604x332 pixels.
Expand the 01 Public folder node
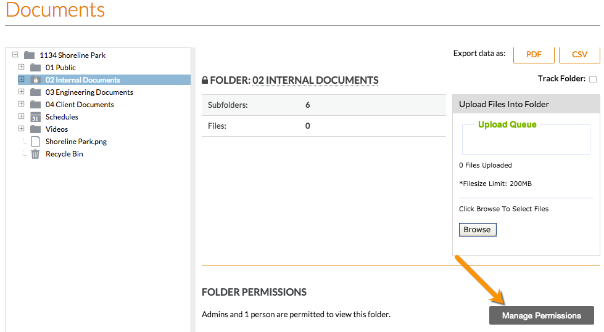tap(21, 67)
